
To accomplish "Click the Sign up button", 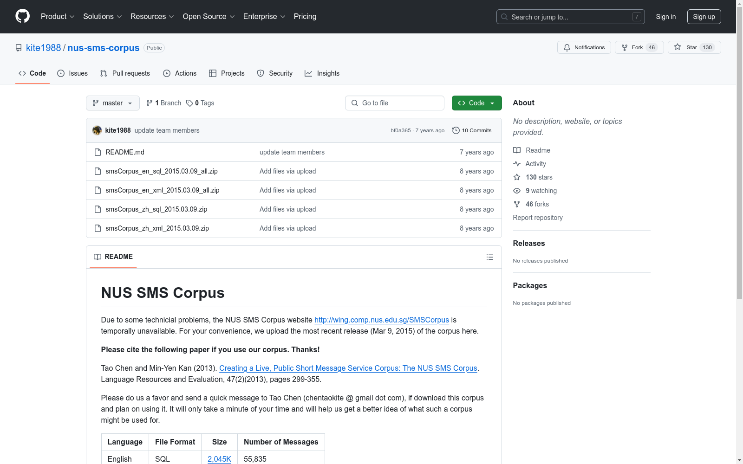I will (704, 17).
